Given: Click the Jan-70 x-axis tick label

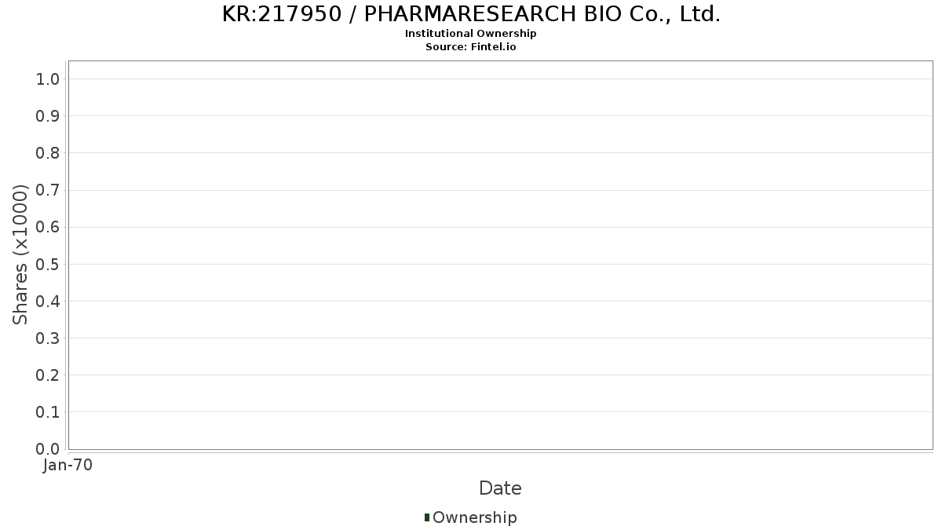Looking at the screenshot, I should (x=68, y=465).
